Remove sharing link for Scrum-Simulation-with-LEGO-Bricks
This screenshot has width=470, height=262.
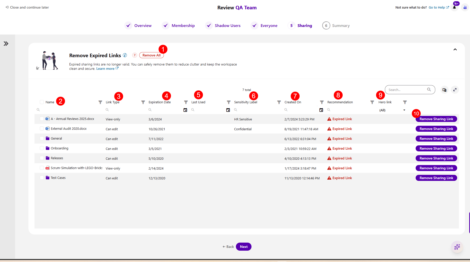point(436,168)
